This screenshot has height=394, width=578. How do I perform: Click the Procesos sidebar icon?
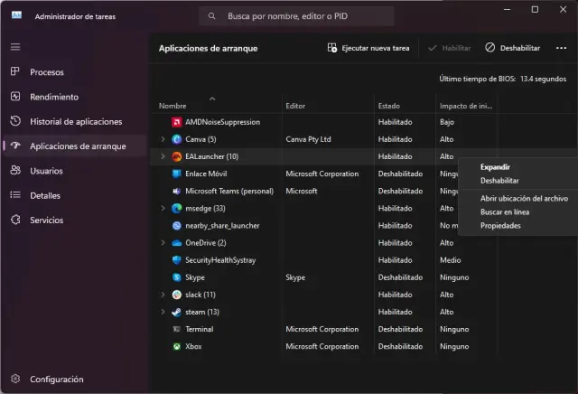[x=15, y=71]
